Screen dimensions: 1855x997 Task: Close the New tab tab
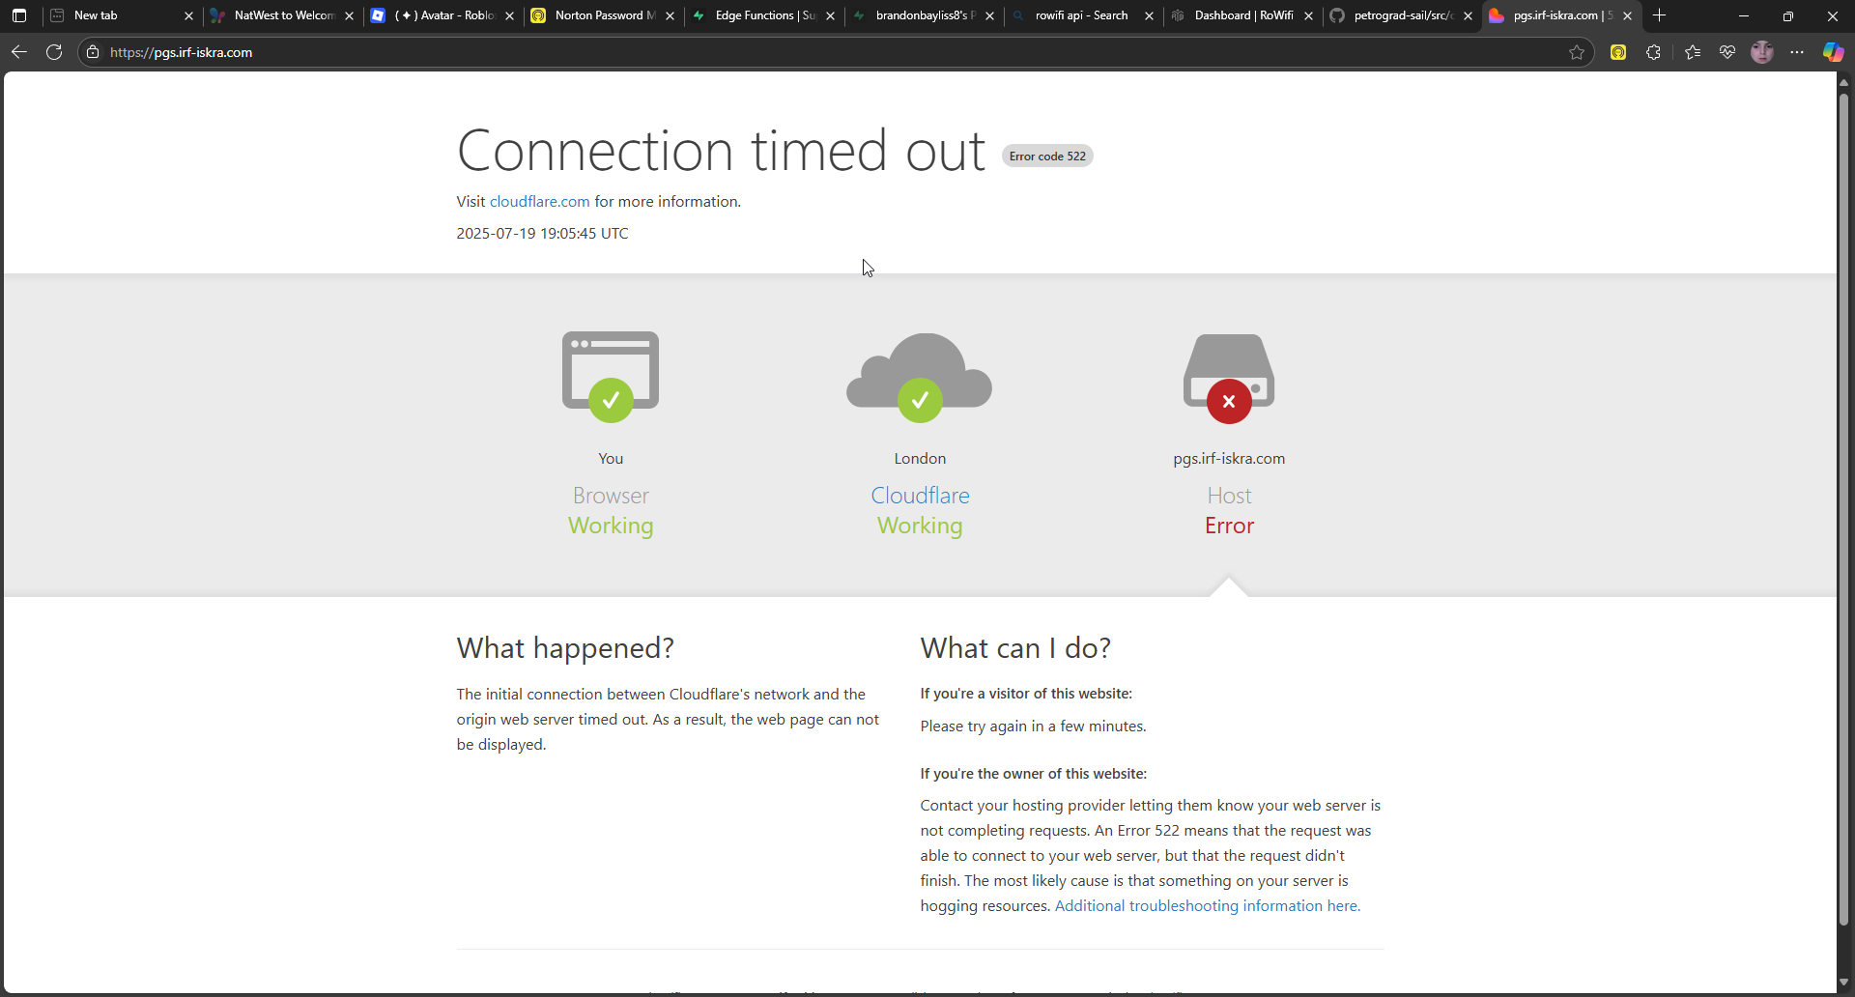[x=188, y=15]
